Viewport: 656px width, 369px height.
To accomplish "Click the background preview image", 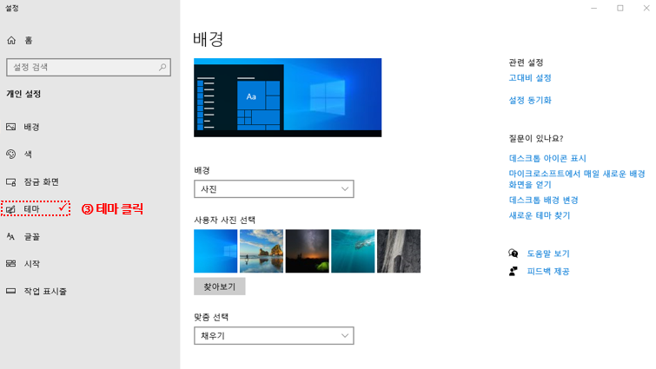I will coord(288,97).
